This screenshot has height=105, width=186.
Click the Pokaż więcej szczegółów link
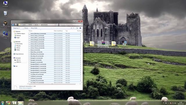point(26,88)
